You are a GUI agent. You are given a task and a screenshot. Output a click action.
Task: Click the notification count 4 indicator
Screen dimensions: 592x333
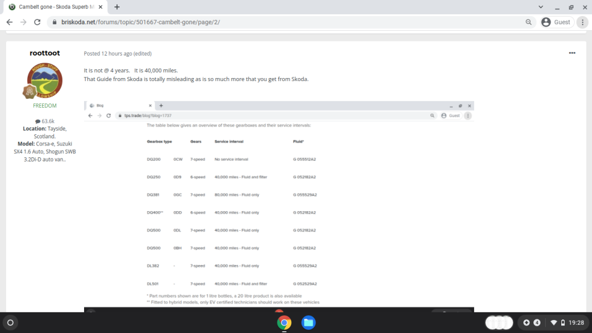537,322
